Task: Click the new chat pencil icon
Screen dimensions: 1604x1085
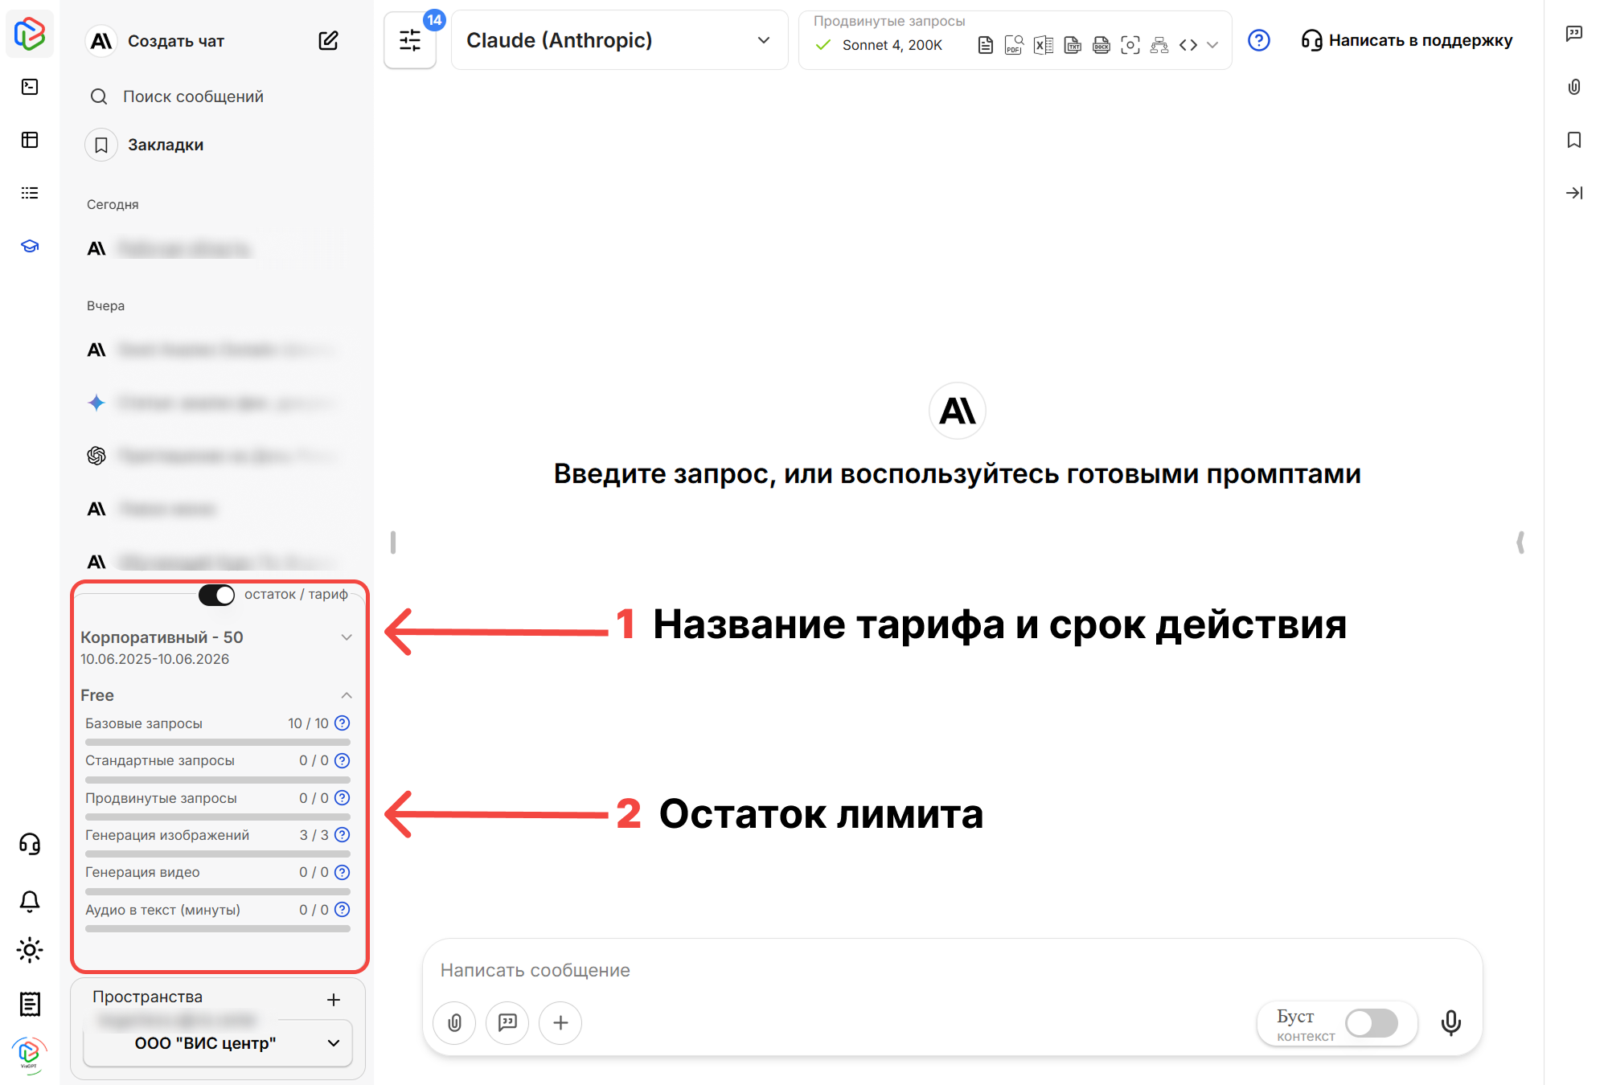Action: pos(328,40)
